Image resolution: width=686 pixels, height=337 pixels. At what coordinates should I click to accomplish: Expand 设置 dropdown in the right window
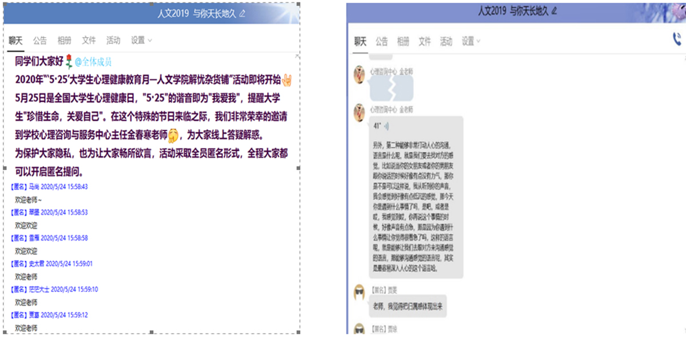(x=471, y=42)
